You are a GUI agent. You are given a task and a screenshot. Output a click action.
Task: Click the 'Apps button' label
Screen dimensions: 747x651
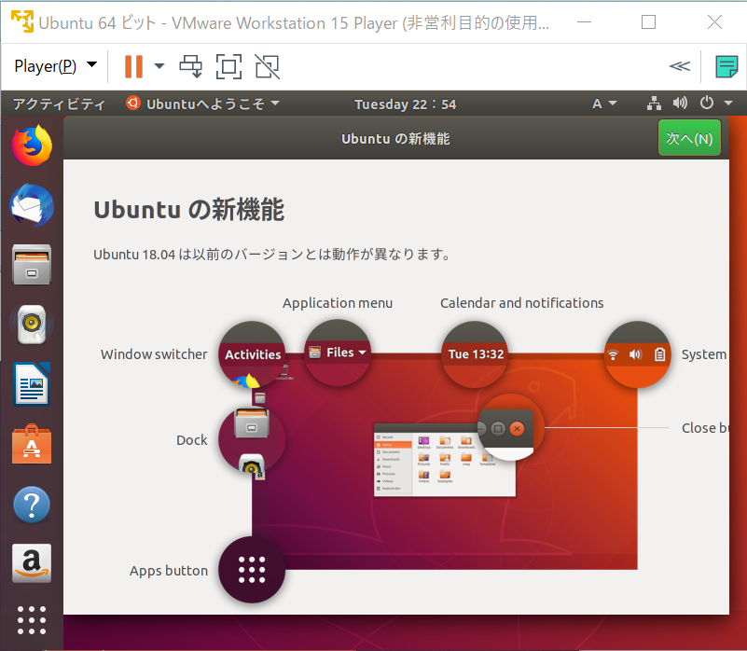tap(169, 571)
